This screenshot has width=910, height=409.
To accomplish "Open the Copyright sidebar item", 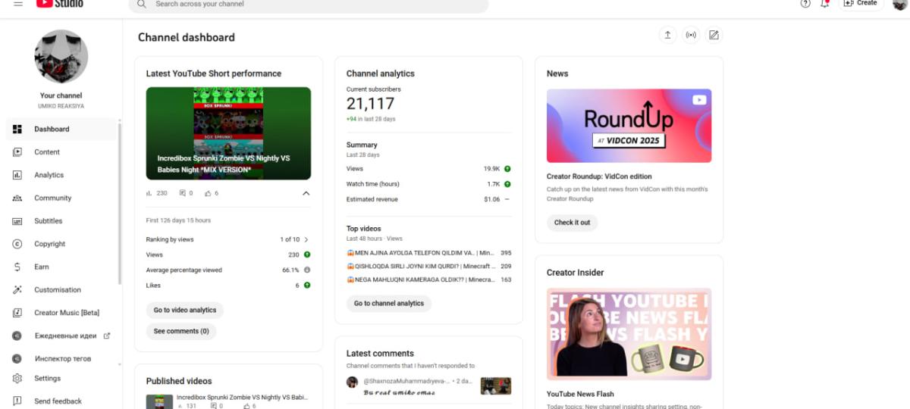I will 61,244.
